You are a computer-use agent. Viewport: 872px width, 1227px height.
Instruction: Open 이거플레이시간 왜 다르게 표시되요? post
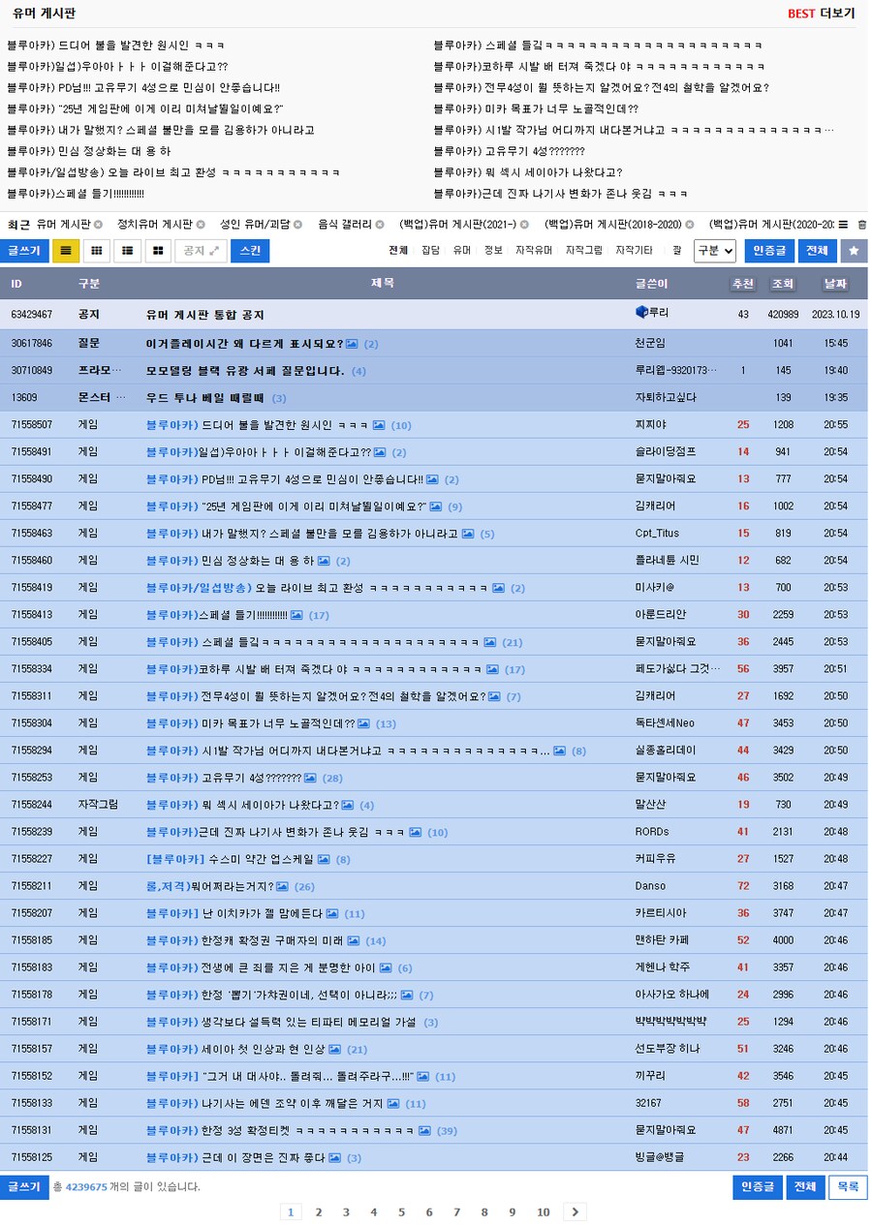(x=244, y=344)
